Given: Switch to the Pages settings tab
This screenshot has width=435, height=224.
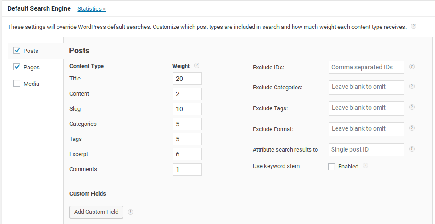Looking at the screenshot, I should pyautogui.click(x=31, y=67).
